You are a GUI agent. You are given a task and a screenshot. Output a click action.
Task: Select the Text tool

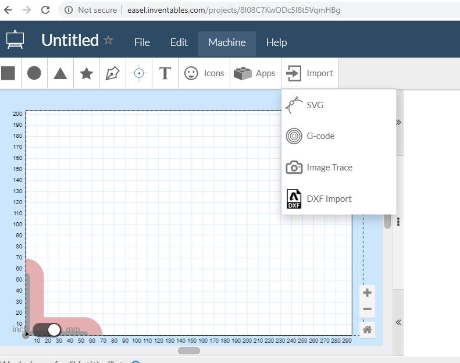pyautogui.click(x=165, y=73)
